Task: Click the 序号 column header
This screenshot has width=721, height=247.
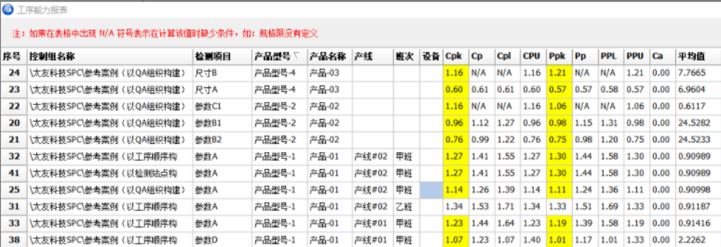Action: [x=13, y=57]
